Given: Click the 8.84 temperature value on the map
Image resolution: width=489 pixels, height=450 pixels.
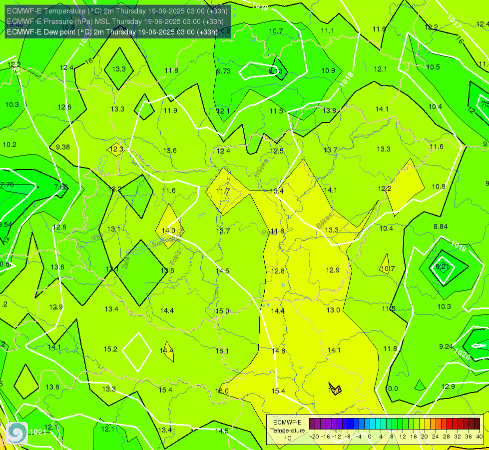Looking at the screenshot, I should (441, 226).
